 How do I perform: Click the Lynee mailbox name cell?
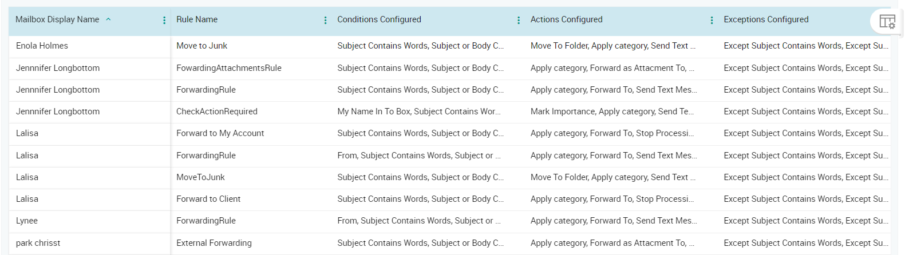click(27, 221)
